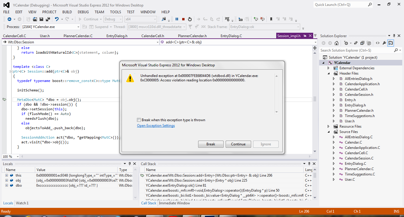The height and width of the screenshot is (217, 404).
Task: Stop debugging with the red square icon
Action: (183, 19)
